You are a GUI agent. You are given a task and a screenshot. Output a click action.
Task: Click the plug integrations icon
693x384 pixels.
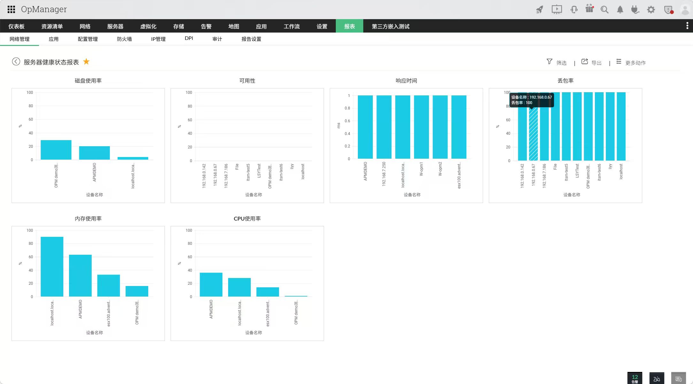(x=635, y=10)
